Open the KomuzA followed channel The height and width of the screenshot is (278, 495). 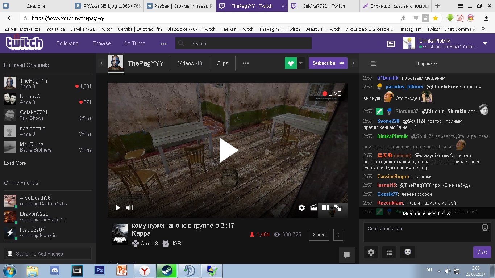point(48,99)
